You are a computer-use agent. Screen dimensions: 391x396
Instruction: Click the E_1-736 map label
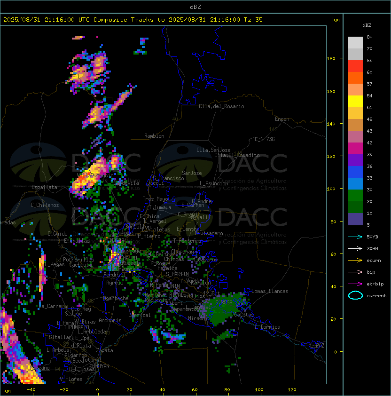(265, 139)
